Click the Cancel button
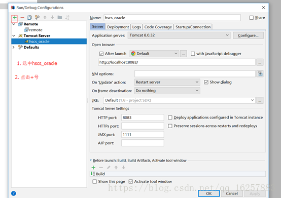281x198 pixels. click(232, 193)
